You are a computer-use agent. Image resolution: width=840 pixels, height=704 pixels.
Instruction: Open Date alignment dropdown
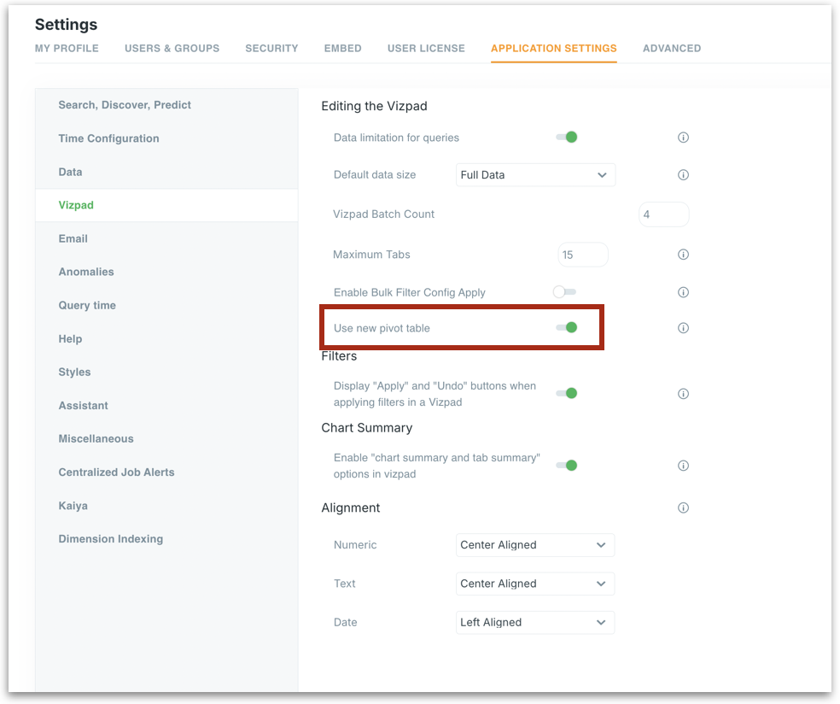pyautogui.click(x=534, y=622)
